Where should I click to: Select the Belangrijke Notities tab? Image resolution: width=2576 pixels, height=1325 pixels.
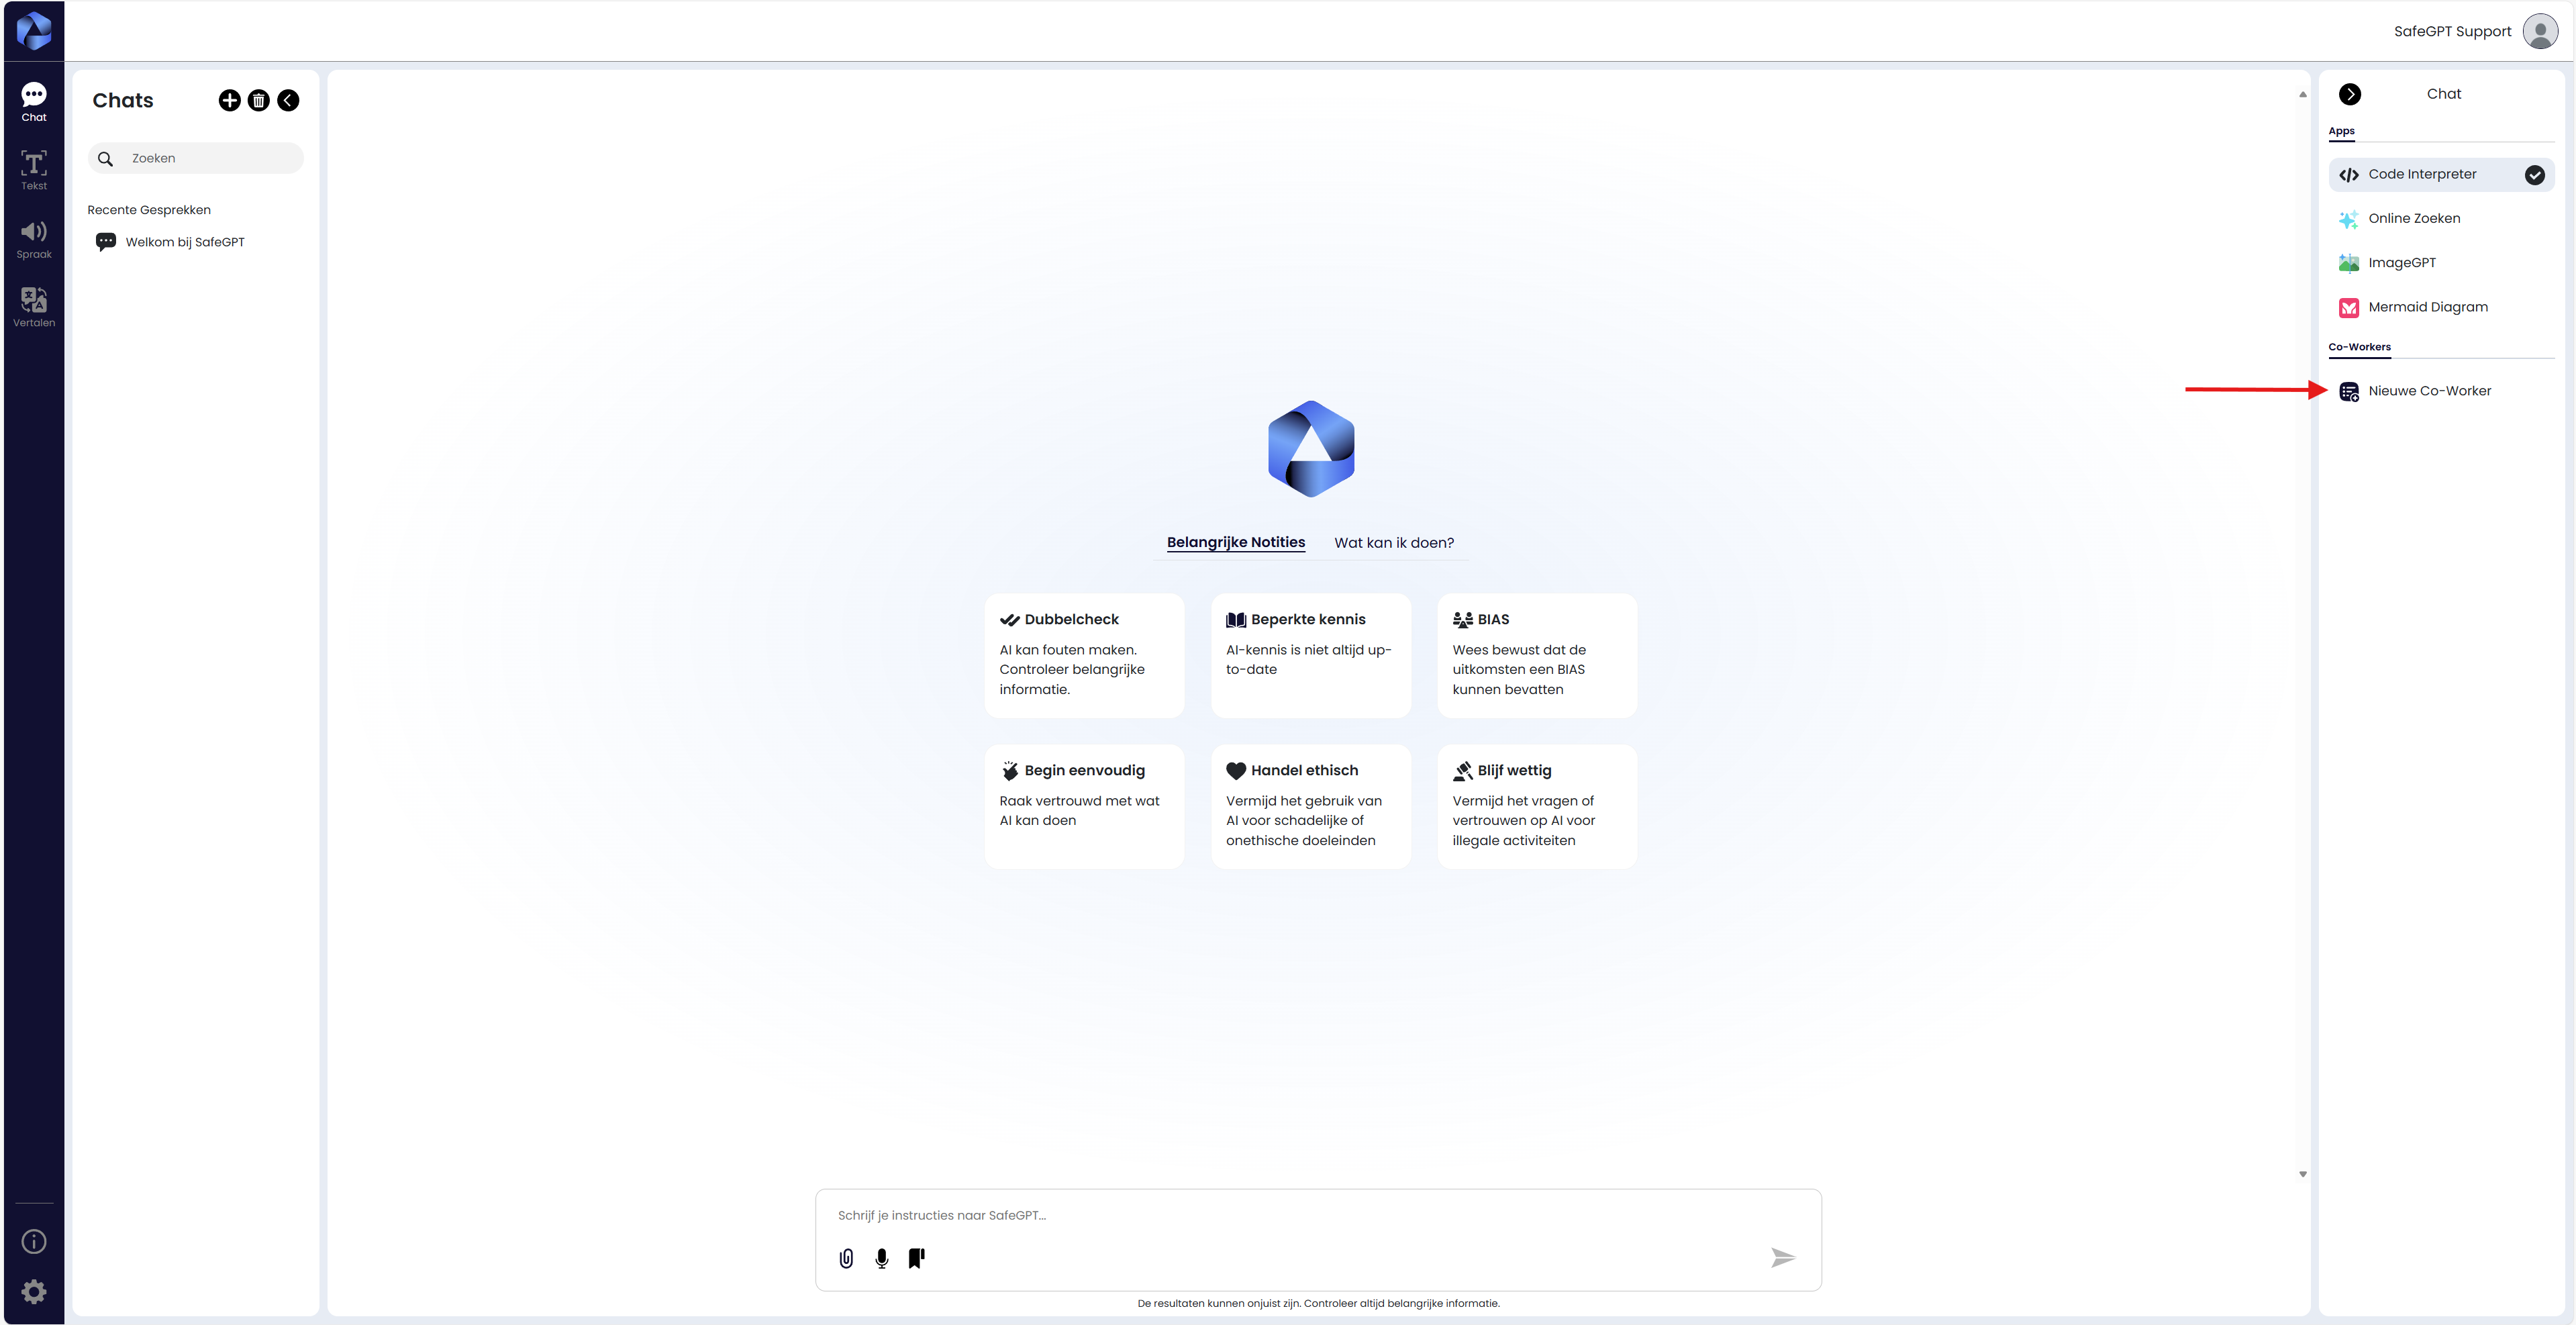(1235, 542)
